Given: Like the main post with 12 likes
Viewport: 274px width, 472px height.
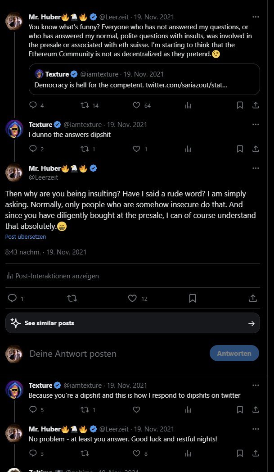Looking at the screenshot, I should coord(132,298).
